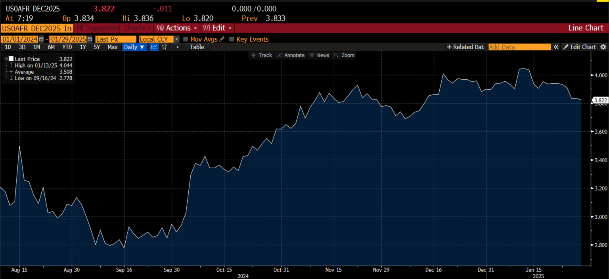Collapse panel with double-chevron icon
Screen dimensions: 609x279
[556, 47]
